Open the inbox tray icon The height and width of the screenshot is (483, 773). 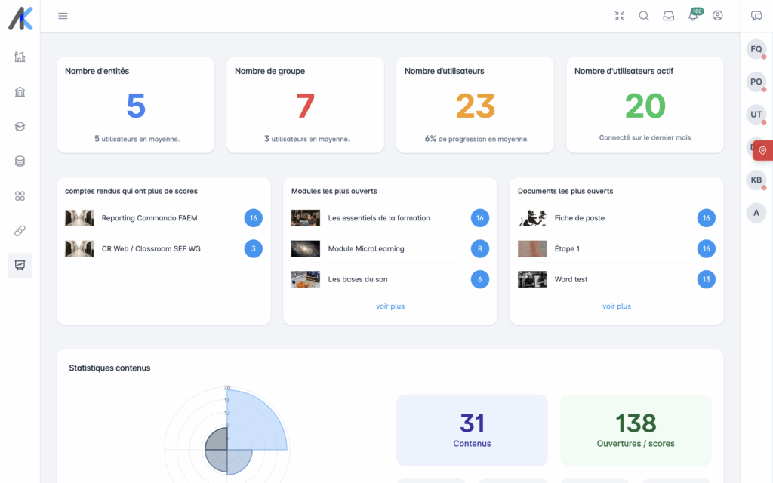(668, 16)
